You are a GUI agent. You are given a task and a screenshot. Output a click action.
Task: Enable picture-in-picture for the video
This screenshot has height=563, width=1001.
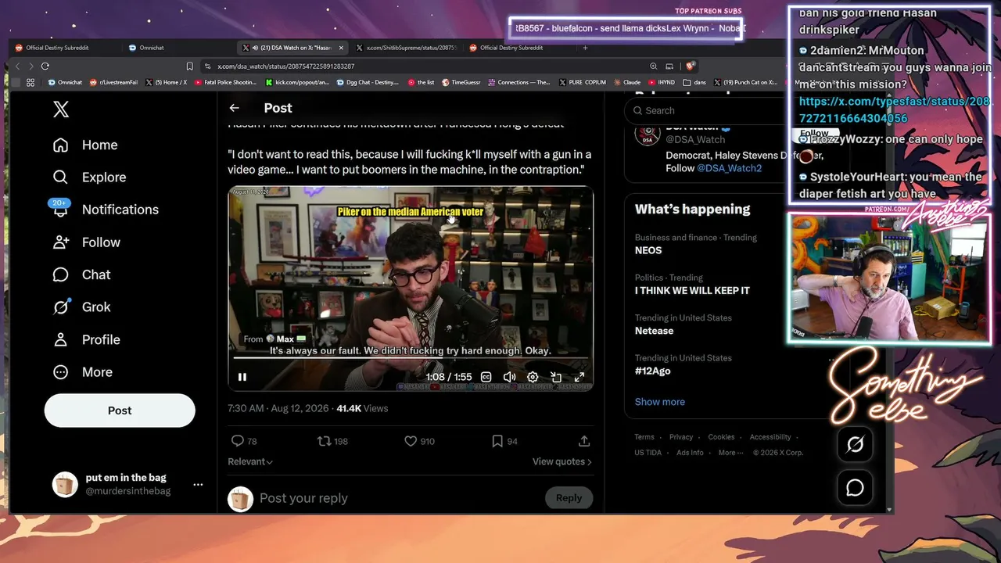click(556, 377)
